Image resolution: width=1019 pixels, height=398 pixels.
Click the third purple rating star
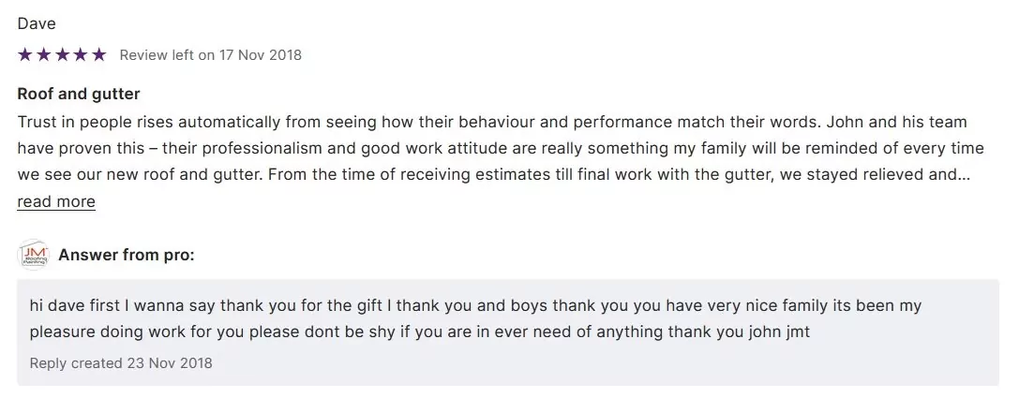[x=62, y=55]
